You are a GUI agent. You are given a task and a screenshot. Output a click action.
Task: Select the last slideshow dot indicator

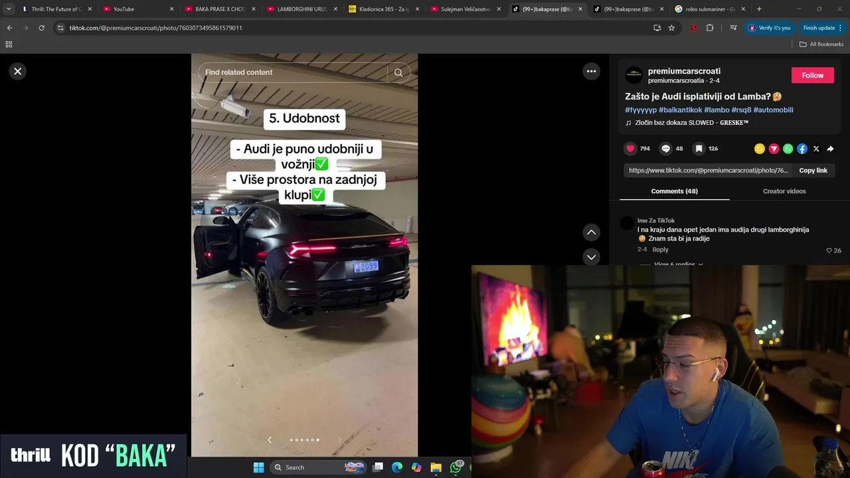pyautogui.click(x=317, y=439)
